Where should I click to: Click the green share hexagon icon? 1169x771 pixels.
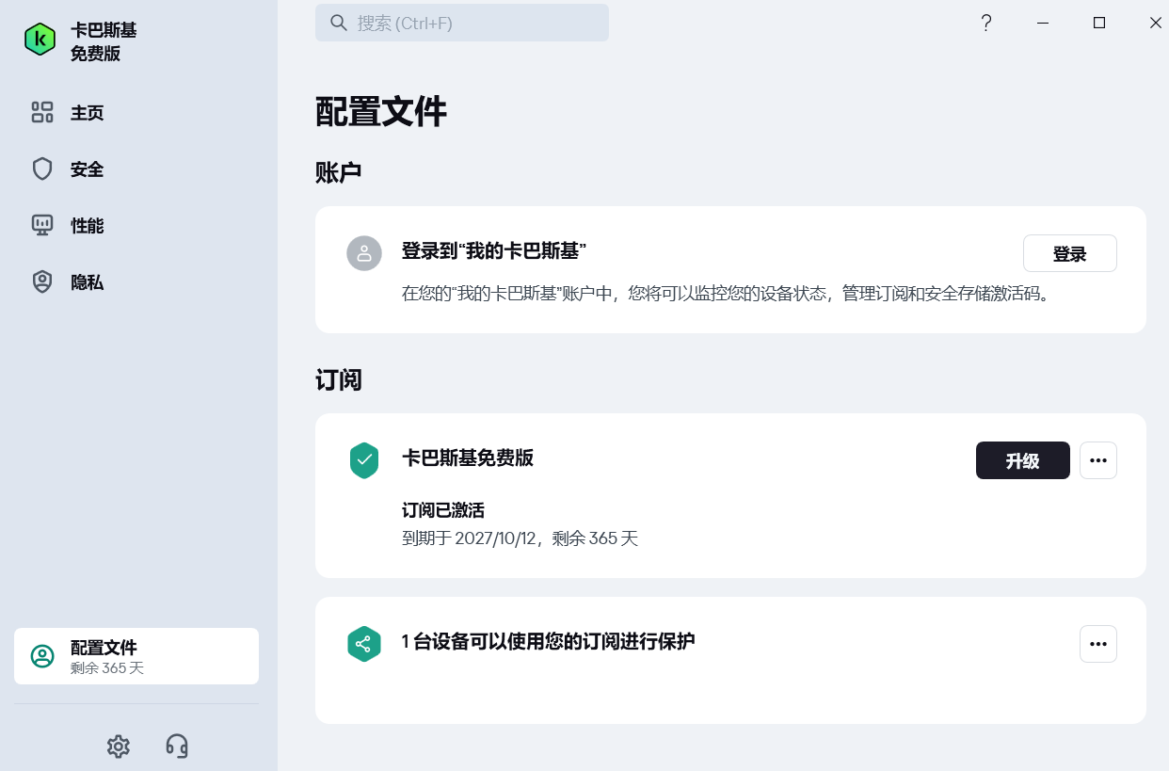(364, 644)
